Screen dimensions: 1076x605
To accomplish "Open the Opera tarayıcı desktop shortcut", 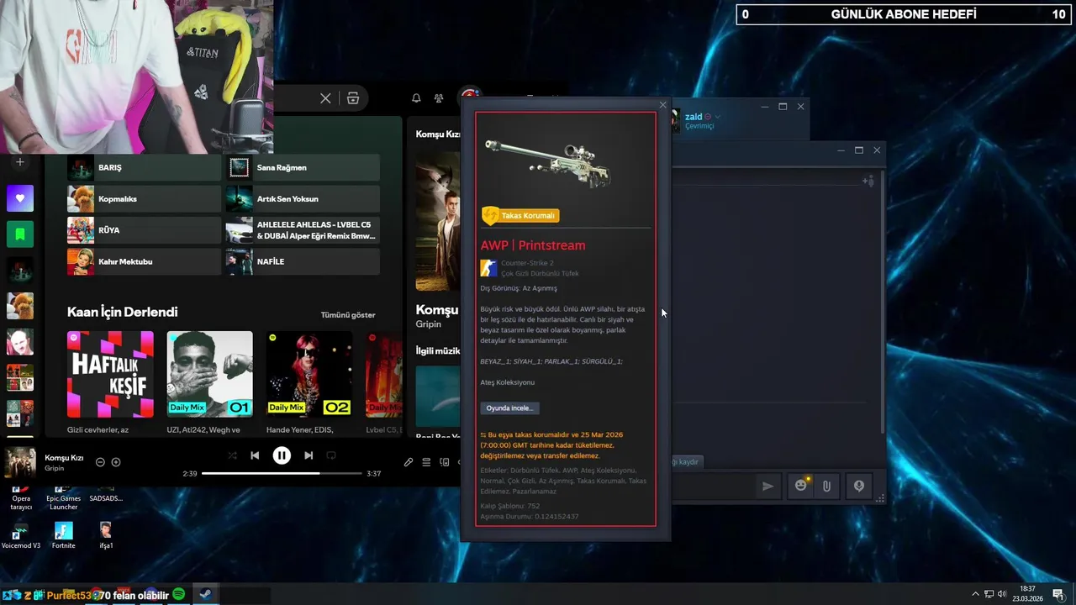I will [21, 497].
